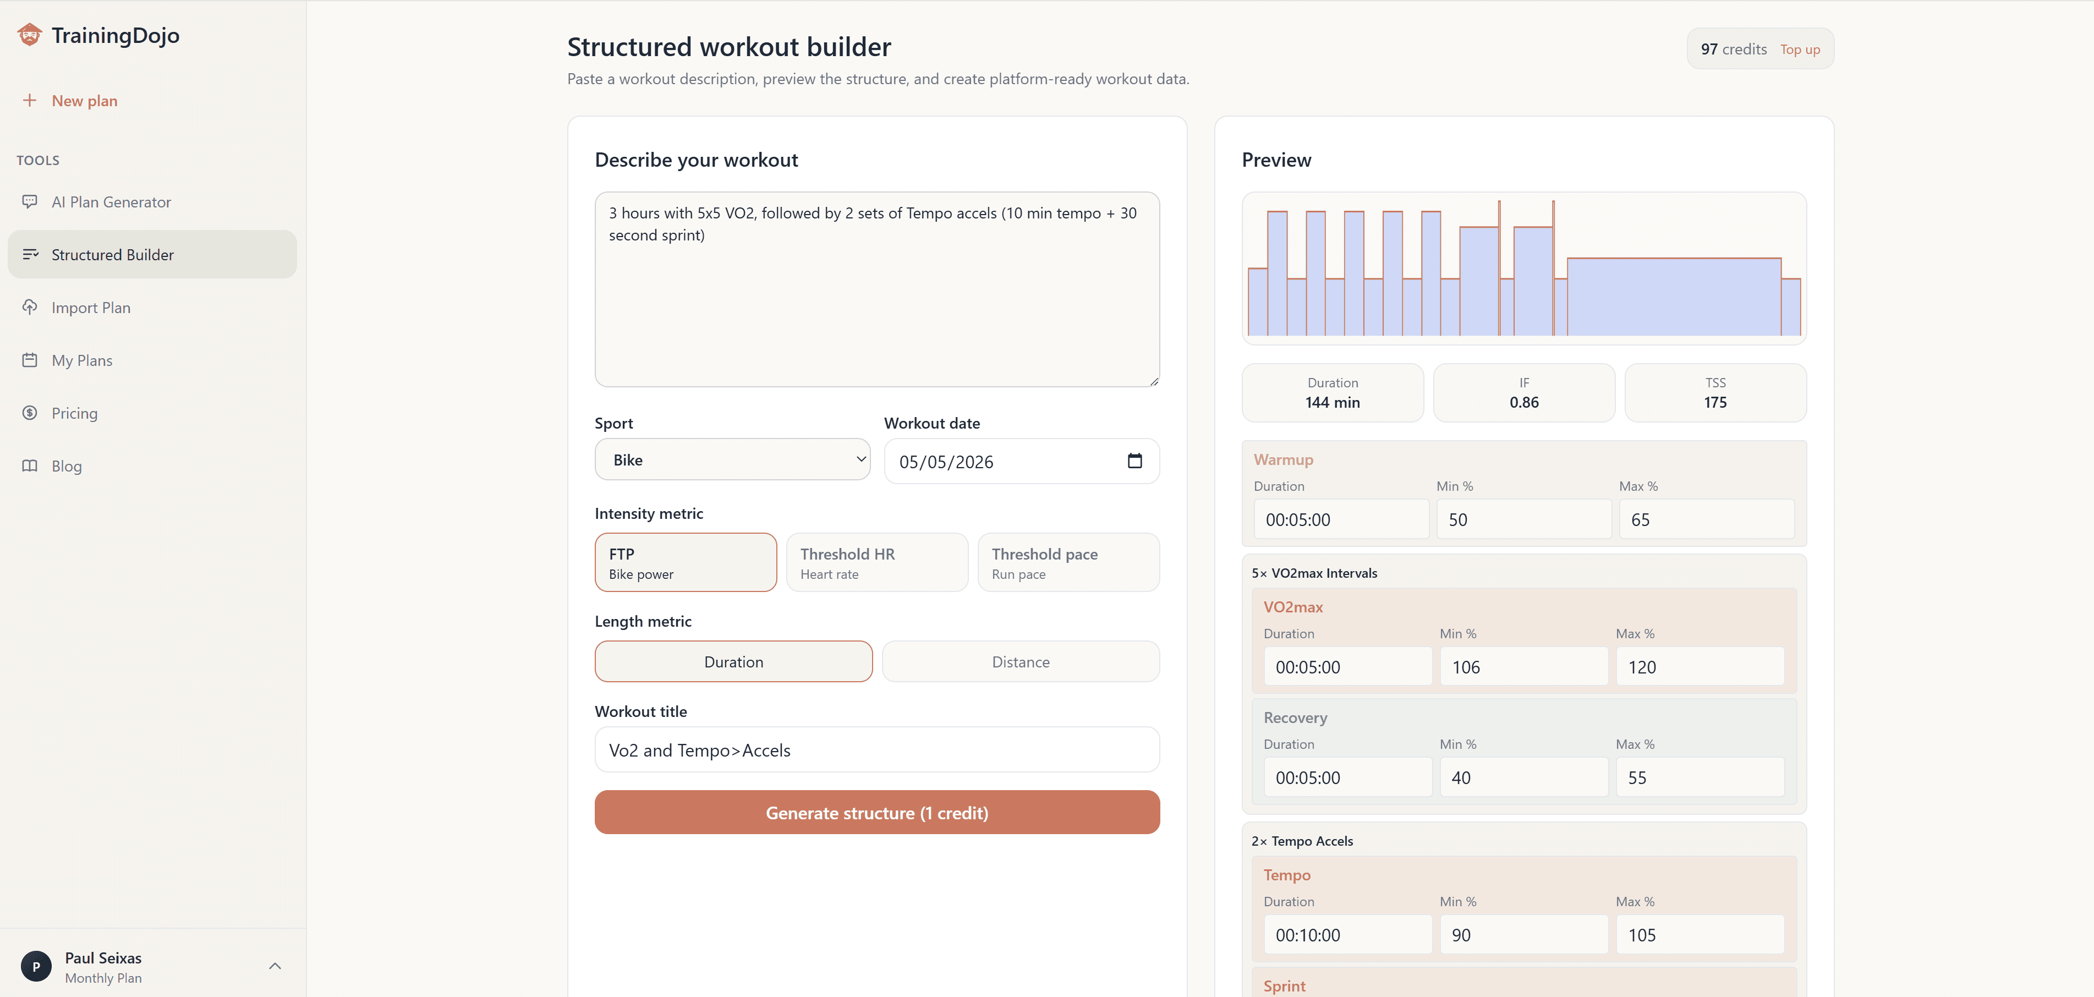Open the workout date calendar picker icon
2094x997 pixels.
point(1135,461)
